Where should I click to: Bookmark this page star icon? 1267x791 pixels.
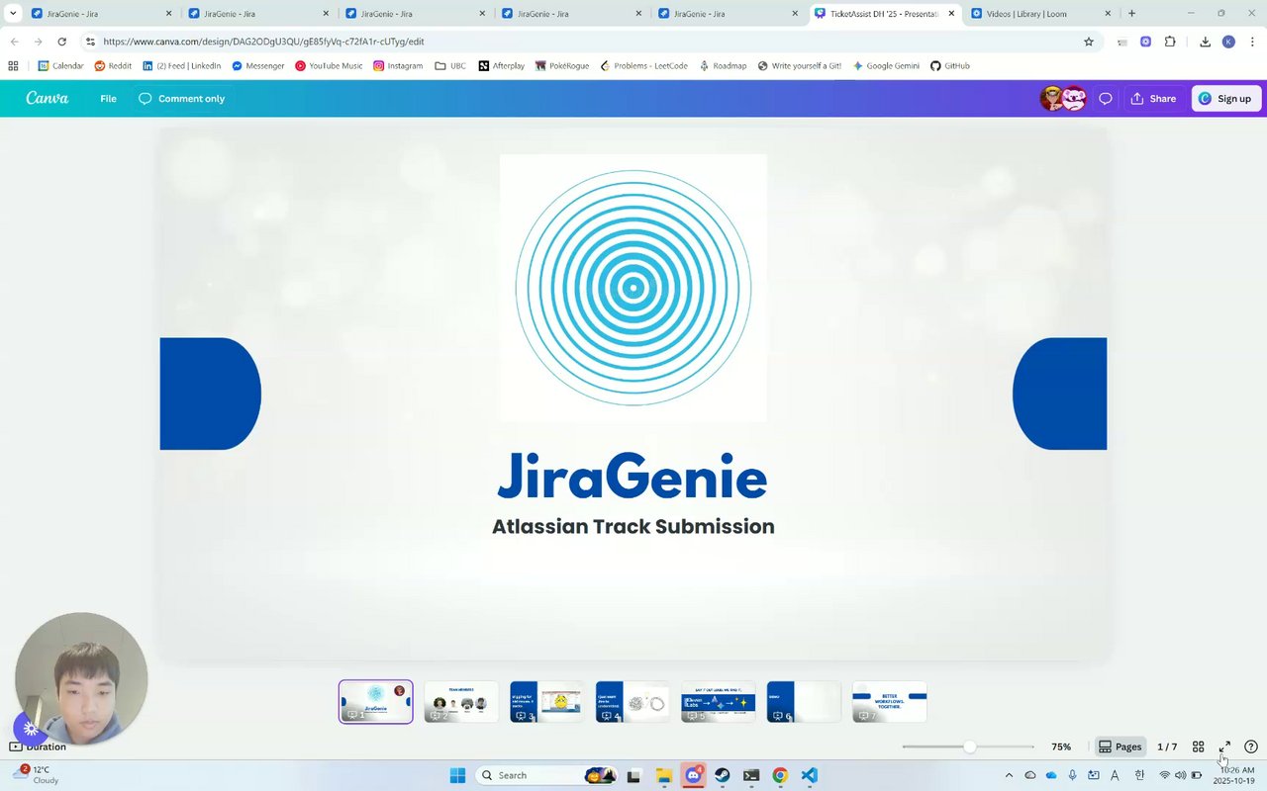(x=1089, y=42)
